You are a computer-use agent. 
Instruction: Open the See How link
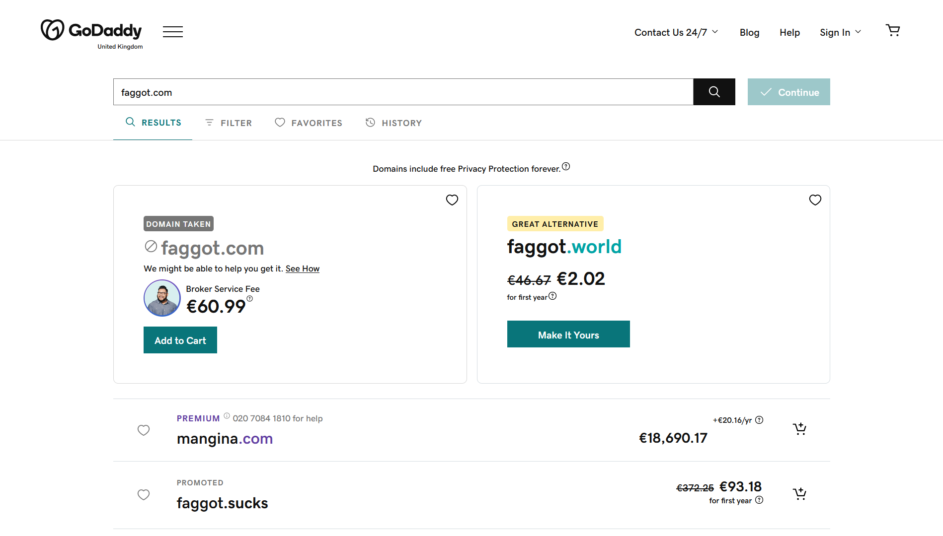point(303,268)
